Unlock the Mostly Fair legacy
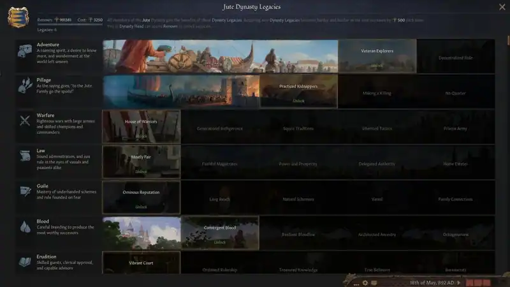This screenshot has width=510, height=287. tap(141, 162)
